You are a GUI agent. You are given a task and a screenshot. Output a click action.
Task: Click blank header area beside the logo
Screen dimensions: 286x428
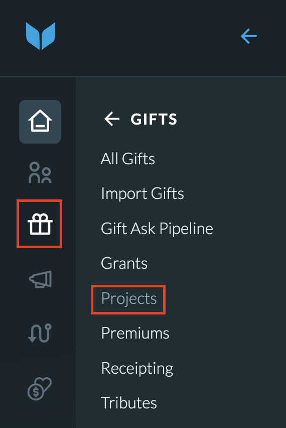(147, 37)
